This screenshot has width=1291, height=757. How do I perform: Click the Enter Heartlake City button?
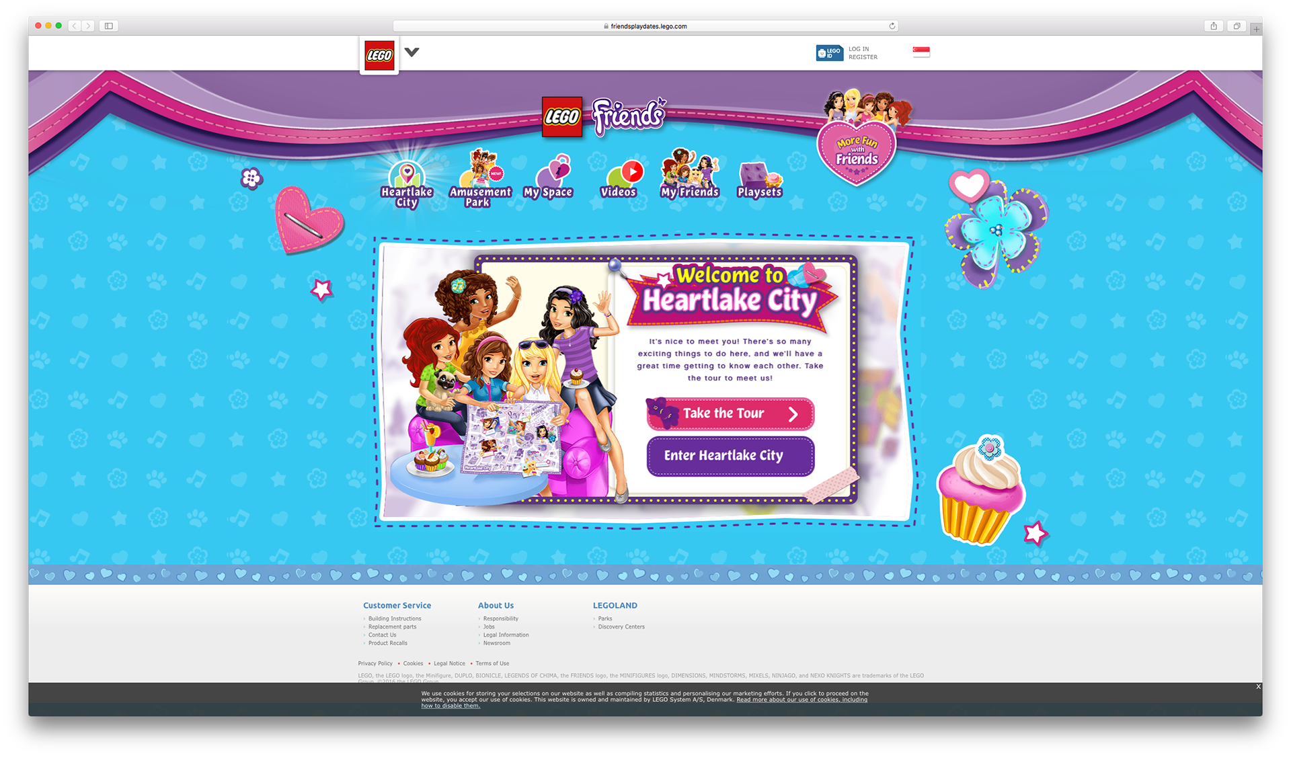pyautogui.click(x=730, y=456)
